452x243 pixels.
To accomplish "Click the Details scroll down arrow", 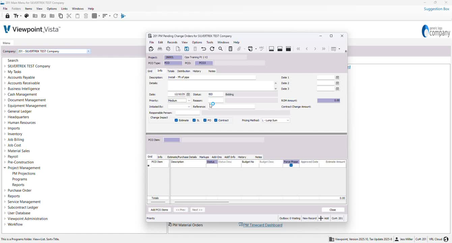I will coord(276,89).
